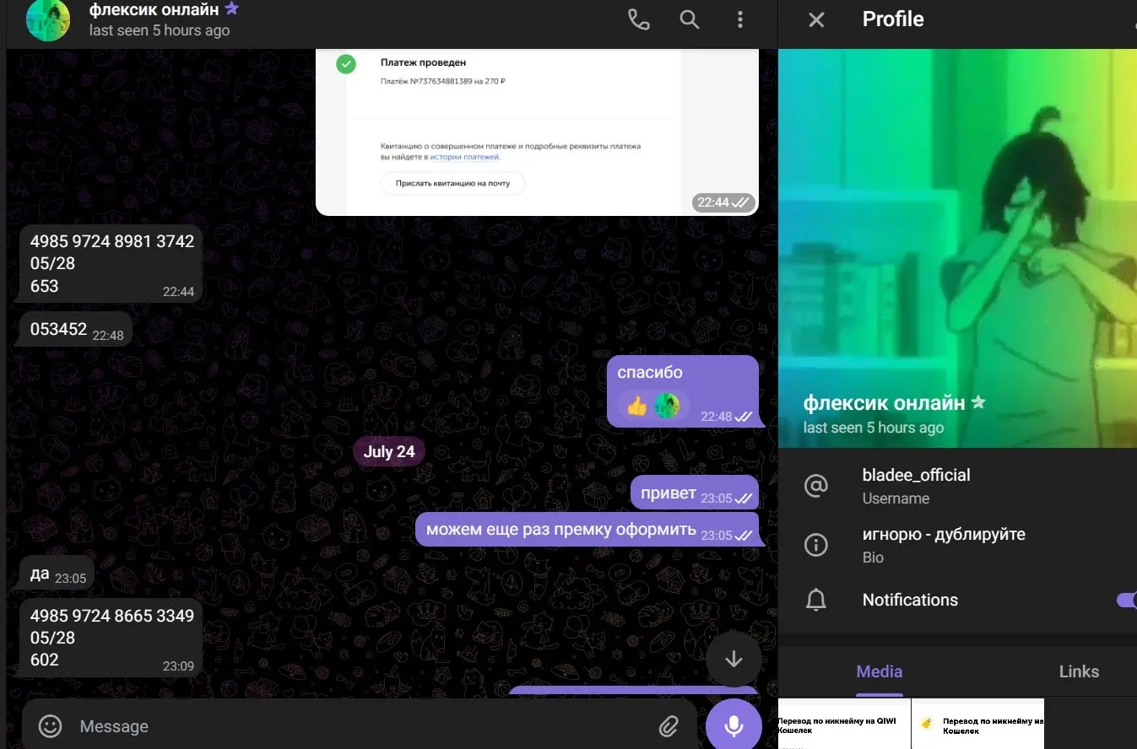Click the chat title 'флексик онлайн' in header
The width and height of the screenshot is (1137, 749).
tap(154, 10)
